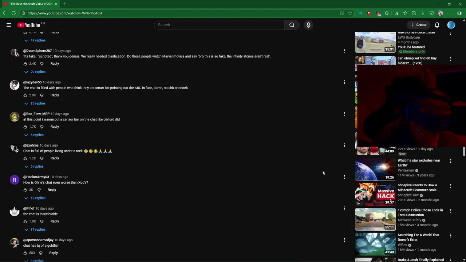
Task: Expand the 47 replies thread
Action: click(x=35, y=40)
